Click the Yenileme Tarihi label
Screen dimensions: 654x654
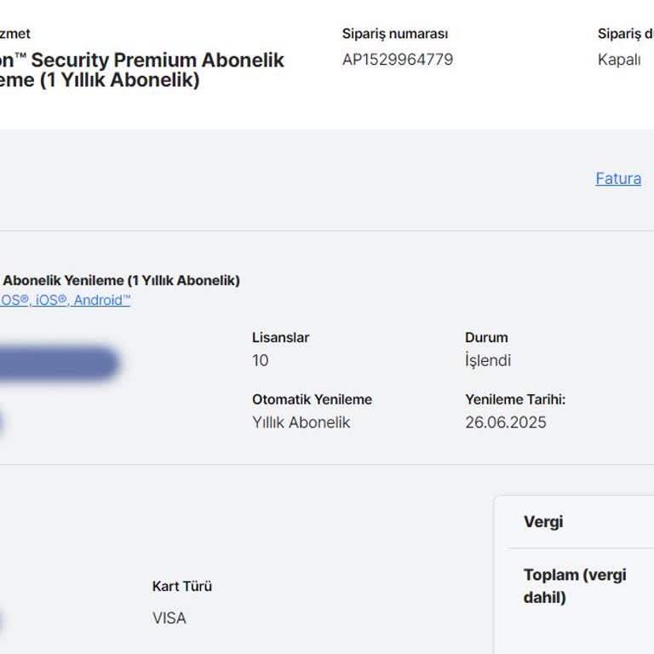pyautogui.click(x=515, y=399)
